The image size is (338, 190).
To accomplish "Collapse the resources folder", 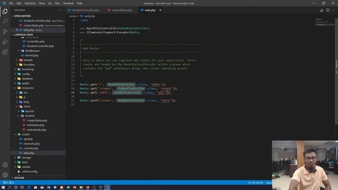I will 27,88.
